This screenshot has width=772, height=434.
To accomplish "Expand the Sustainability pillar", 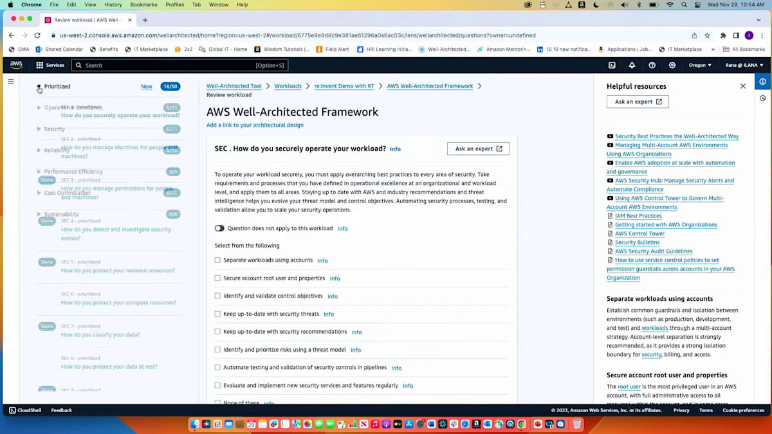I will (39, 214).
